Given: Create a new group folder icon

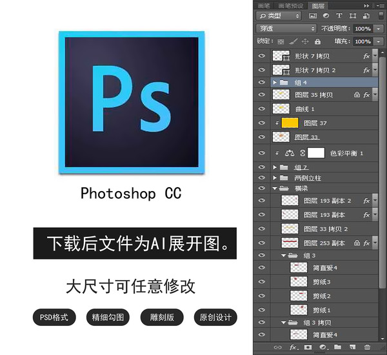Looking at the screenshot, I should click(x=337, y=347).
